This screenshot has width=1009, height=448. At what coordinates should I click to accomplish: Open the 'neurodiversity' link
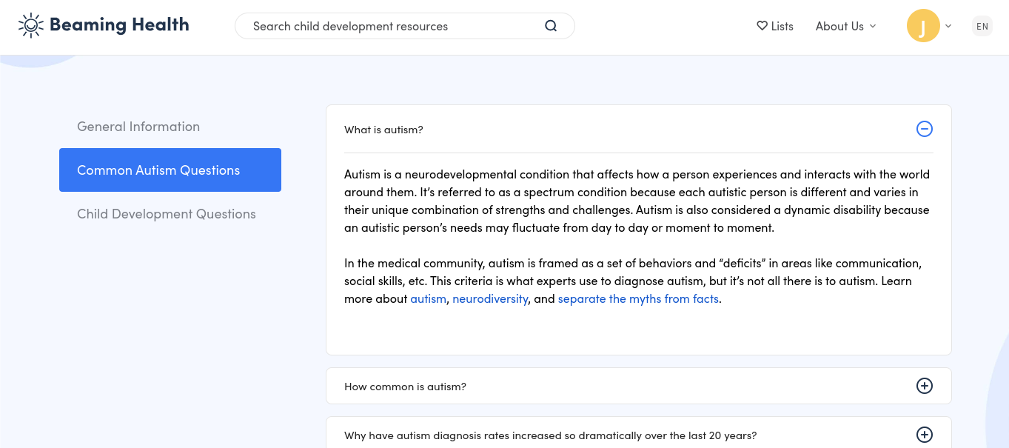pyautogui.click(x=490, y=299)
